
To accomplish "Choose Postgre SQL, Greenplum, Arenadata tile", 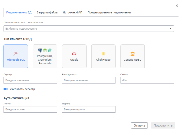I will pyautogui.click(x=45, y=56).
